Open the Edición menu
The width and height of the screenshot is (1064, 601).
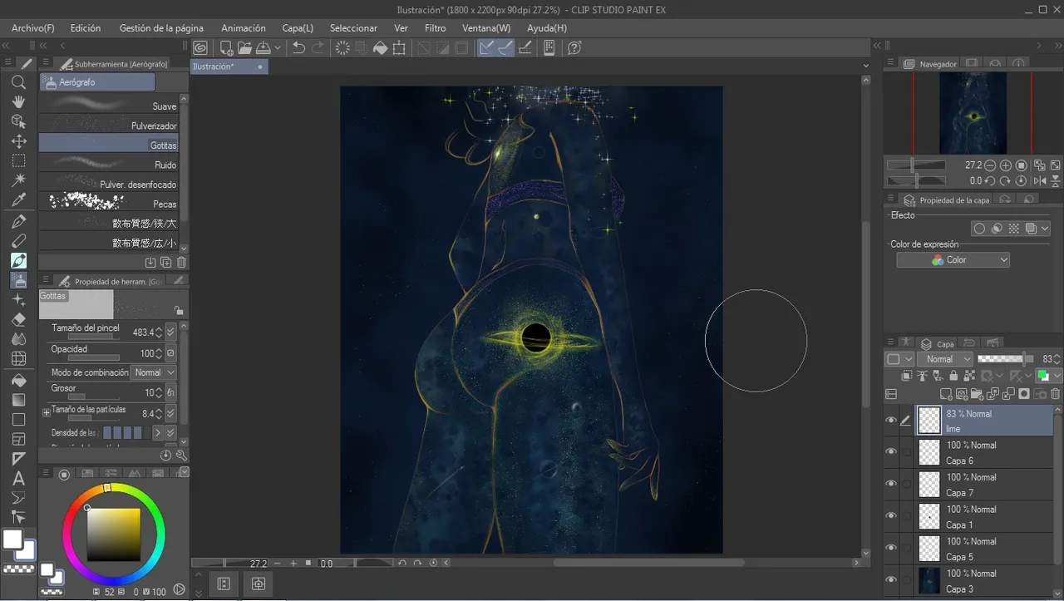pyautogui.click(x=86, y=28)
